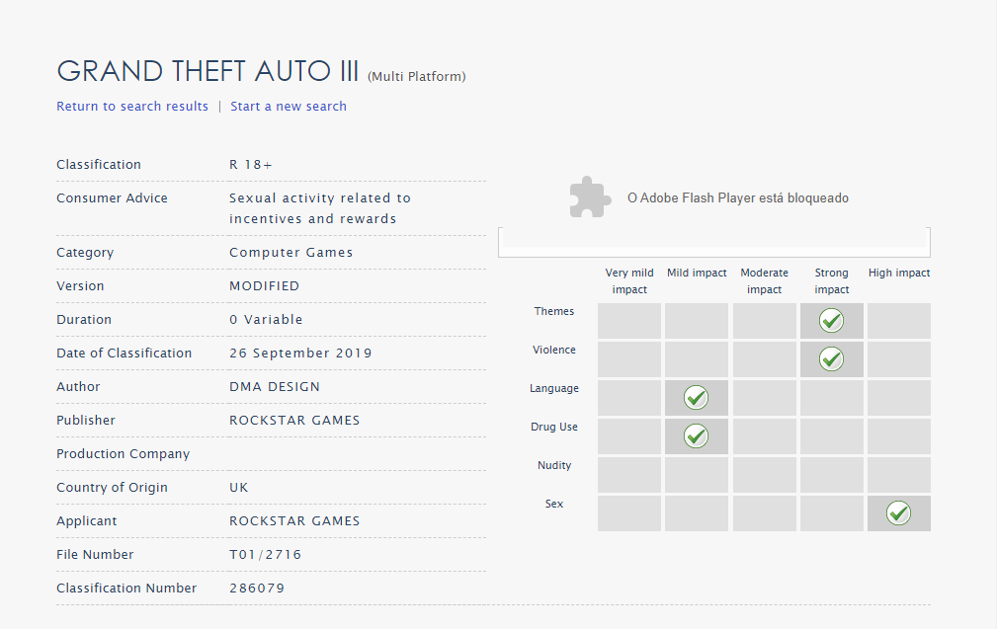The image size is (997, 629).
Task: Click the Violence strong impact checkmark
Action: [831, 359]
